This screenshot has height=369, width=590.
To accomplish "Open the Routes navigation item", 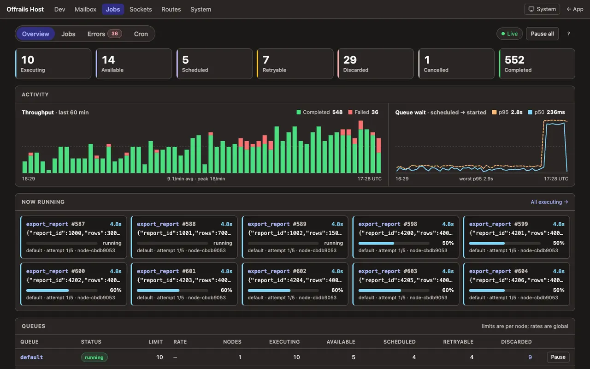I will [171, 9].
